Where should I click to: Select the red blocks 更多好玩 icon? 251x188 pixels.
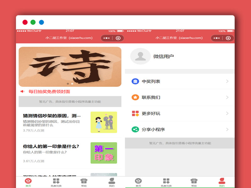pos(135,113)
